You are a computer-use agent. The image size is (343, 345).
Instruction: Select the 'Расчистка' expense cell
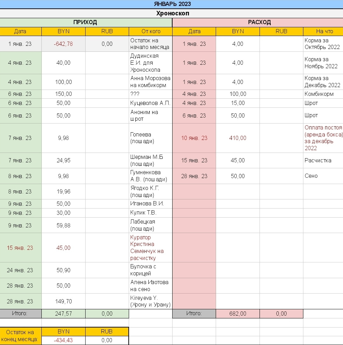click(323, 160)
